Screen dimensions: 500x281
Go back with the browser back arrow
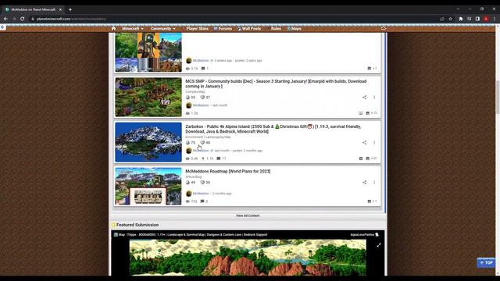click(5, 19)
